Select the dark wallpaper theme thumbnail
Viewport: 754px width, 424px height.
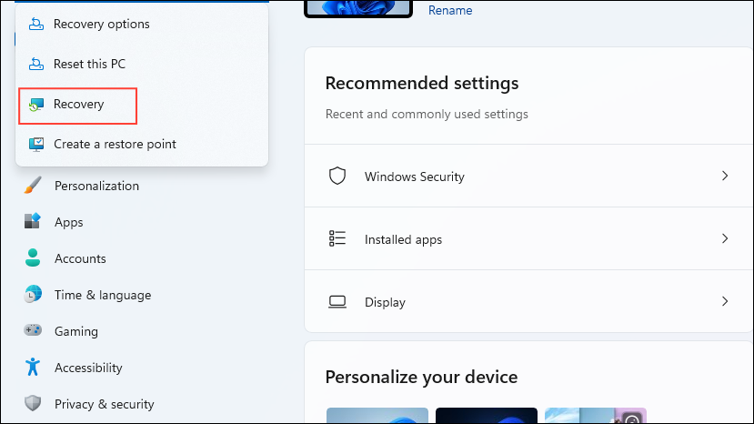coord(487,415)
